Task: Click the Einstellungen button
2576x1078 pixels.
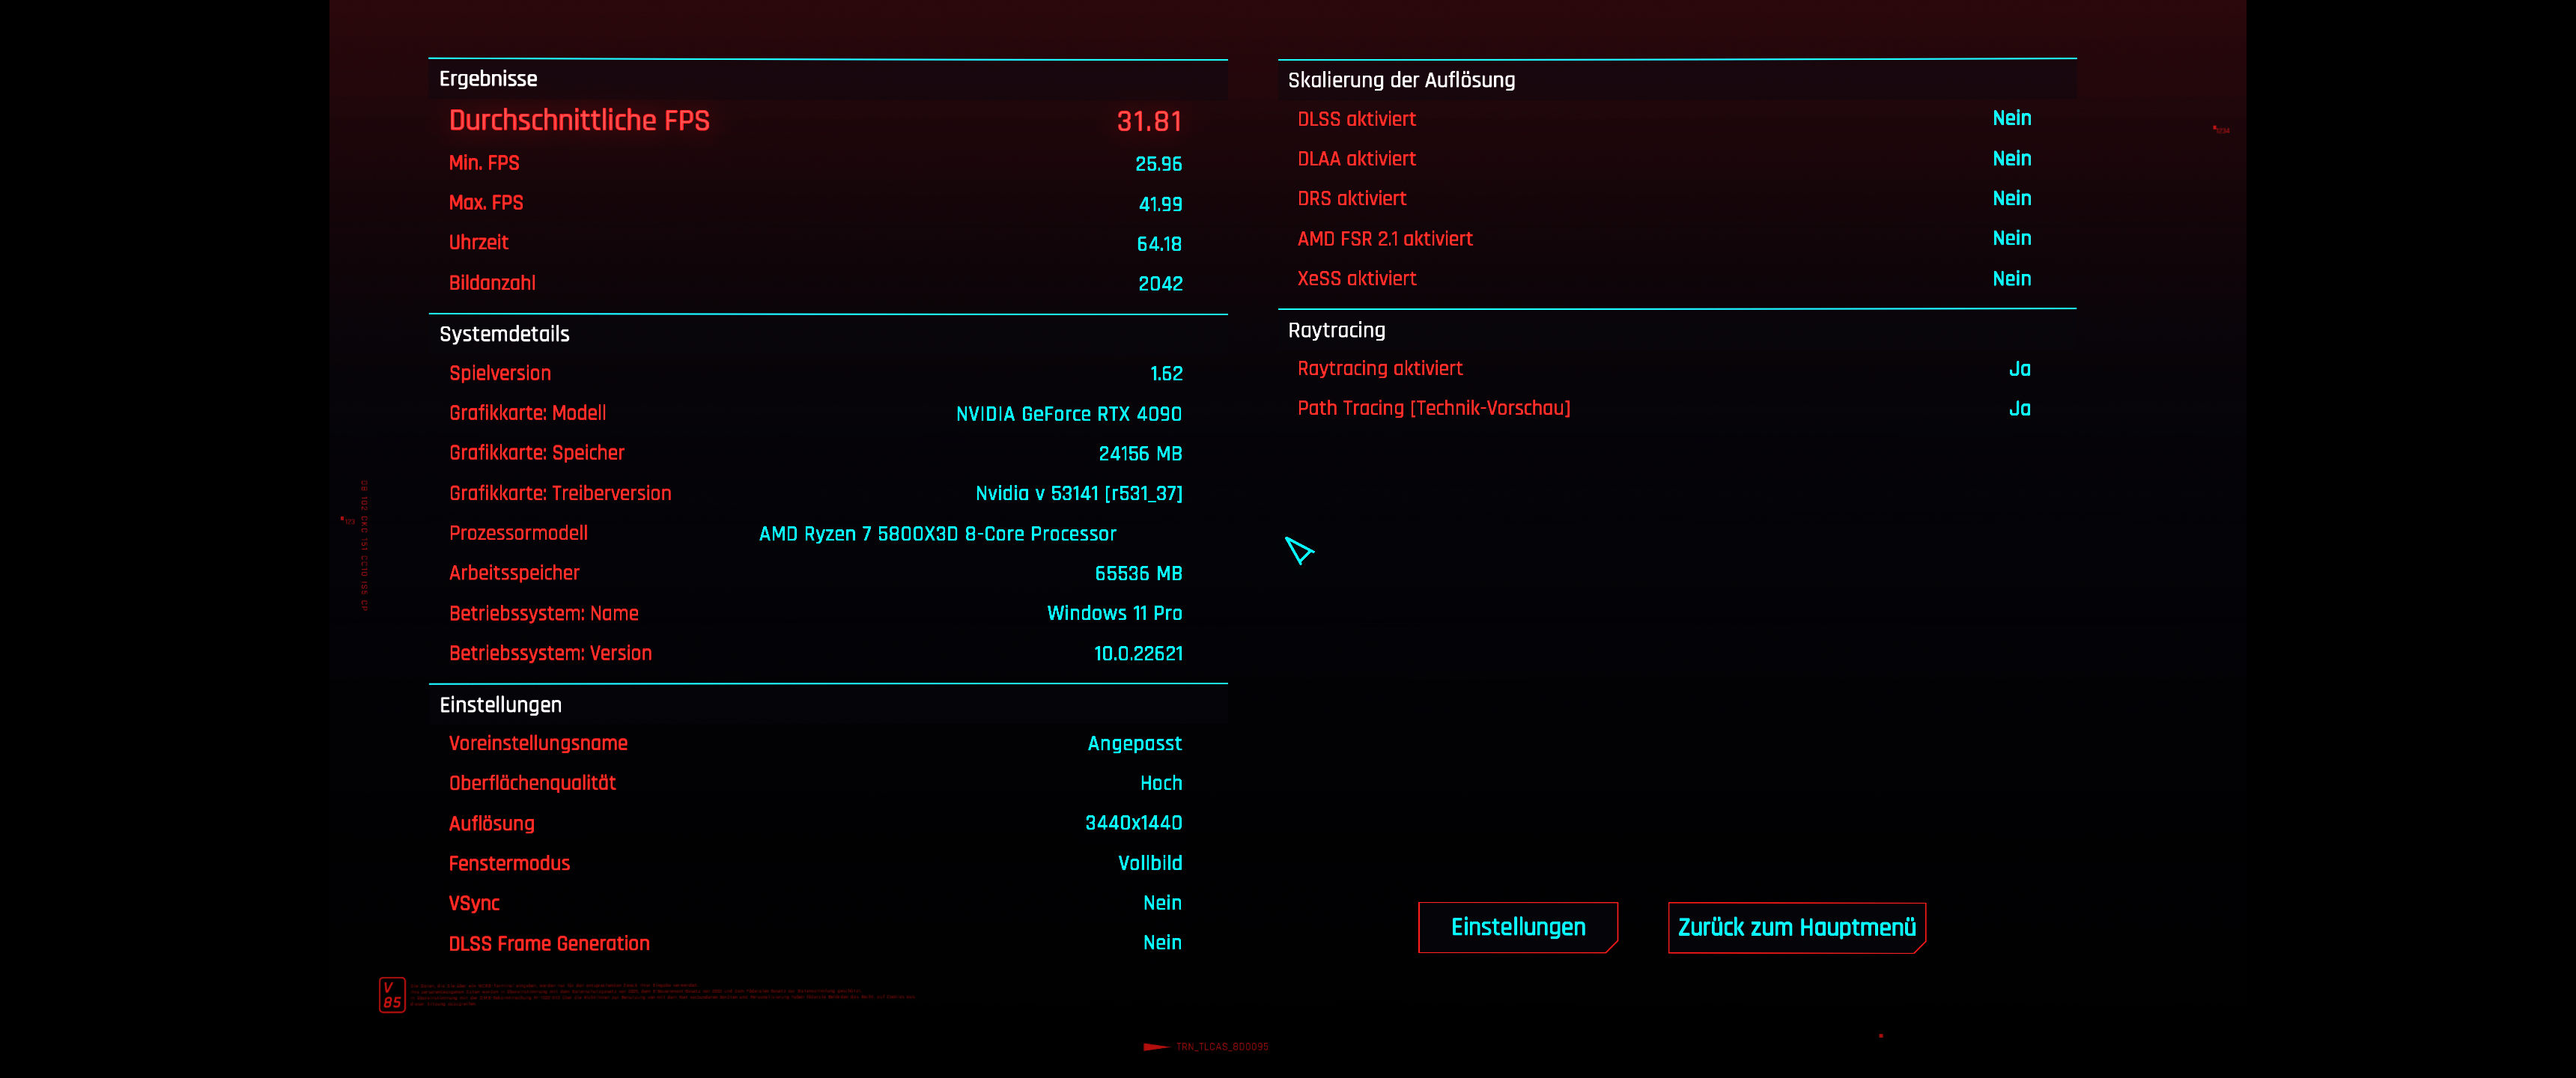Action: [1517, 927]
